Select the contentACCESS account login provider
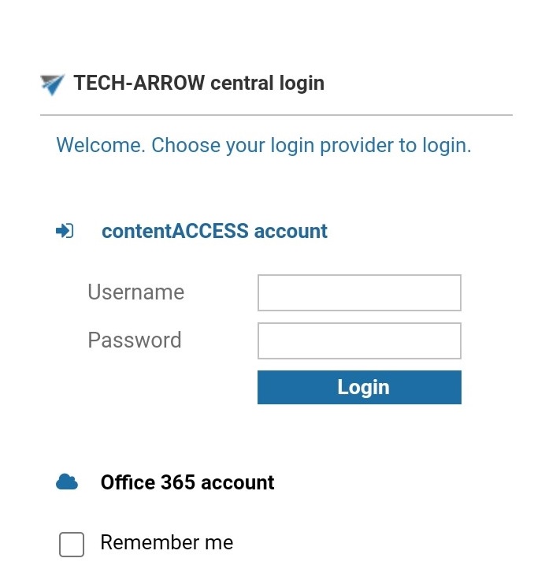This screenshot has height=584, width=545. click(214, 231)
